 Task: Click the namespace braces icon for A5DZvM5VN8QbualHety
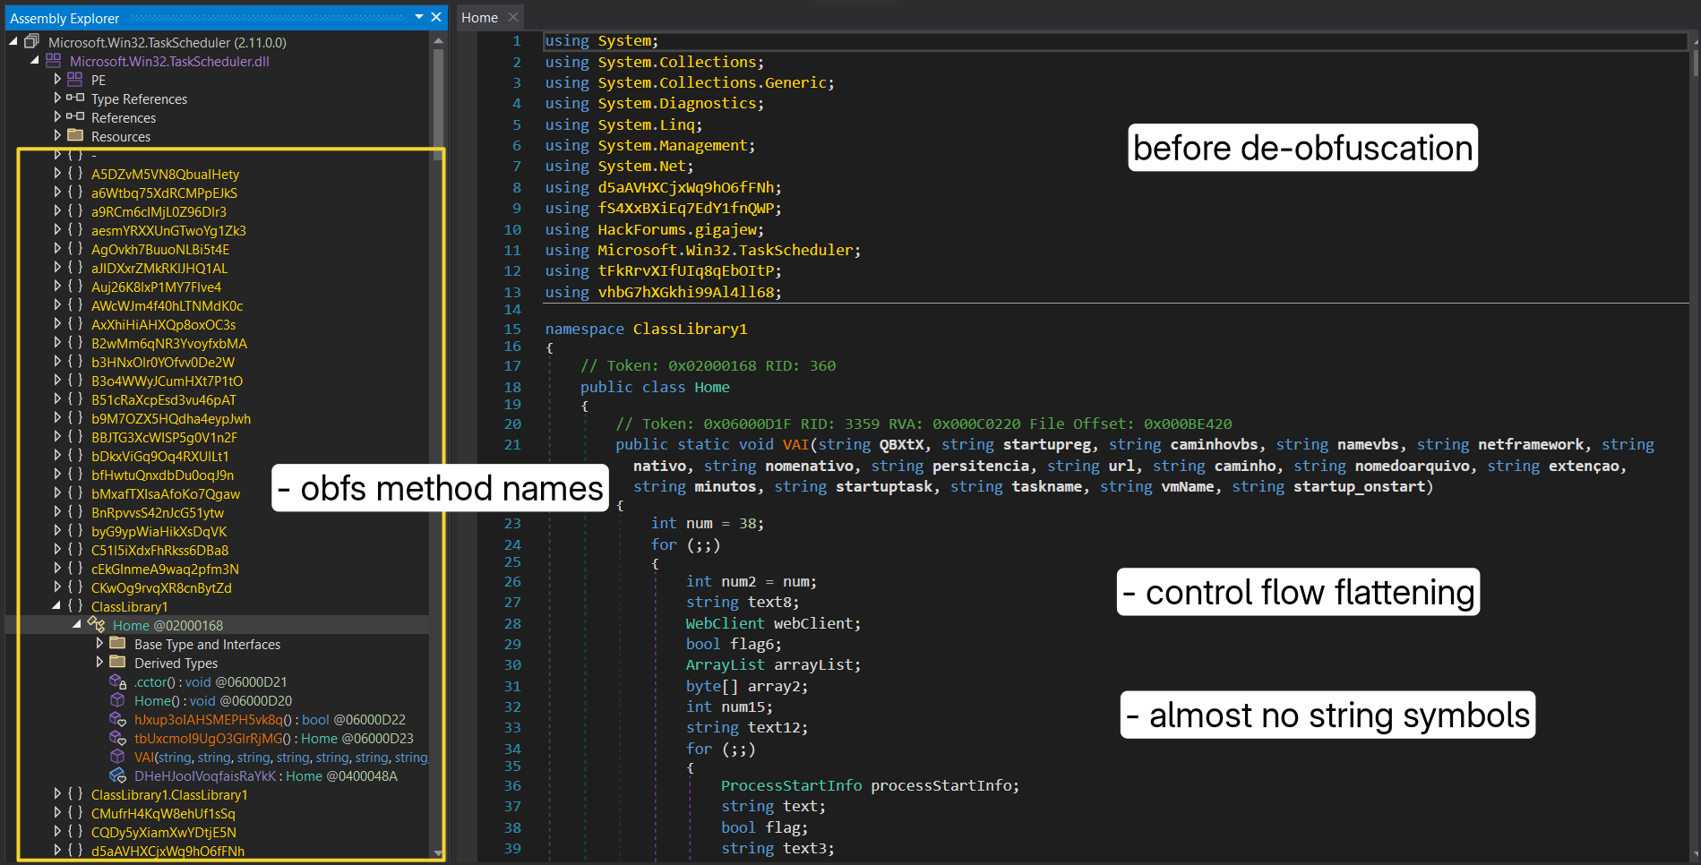[75, 174]
